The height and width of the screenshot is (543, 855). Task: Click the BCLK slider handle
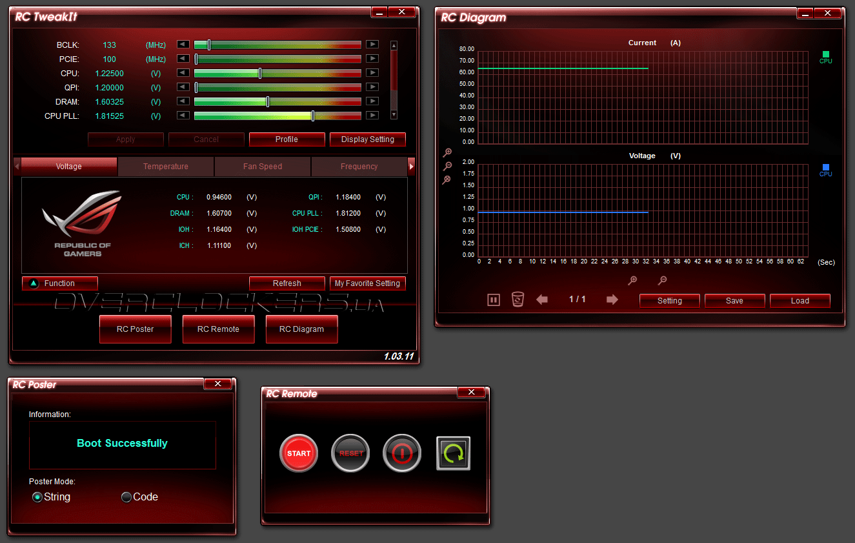[x=208, y=45]
